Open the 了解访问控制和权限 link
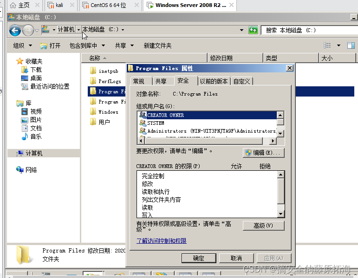Image resolution: width=358 pixels, height=278 pixels. [162, 241]
